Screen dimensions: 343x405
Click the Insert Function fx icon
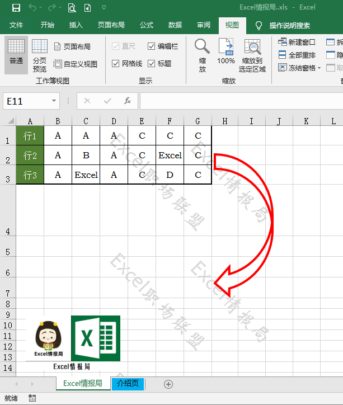(128, 101)
